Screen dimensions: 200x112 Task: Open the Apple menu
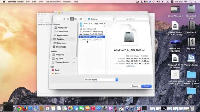tap(4, 2)
